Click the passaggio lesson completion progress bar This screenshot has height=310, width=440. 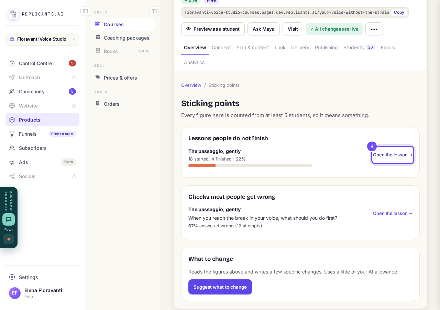250,166
